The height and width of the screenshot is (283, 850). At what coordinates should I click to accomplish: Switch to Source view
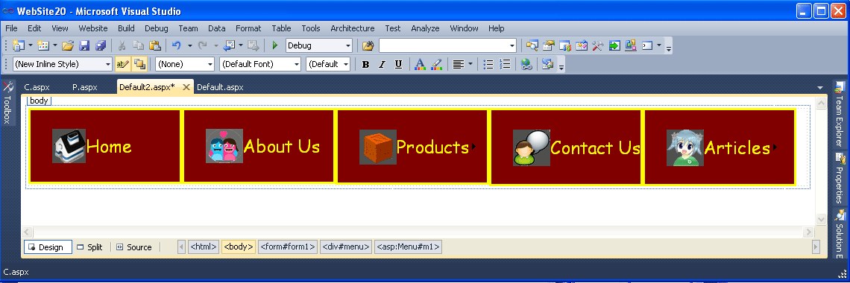point(134,247)
